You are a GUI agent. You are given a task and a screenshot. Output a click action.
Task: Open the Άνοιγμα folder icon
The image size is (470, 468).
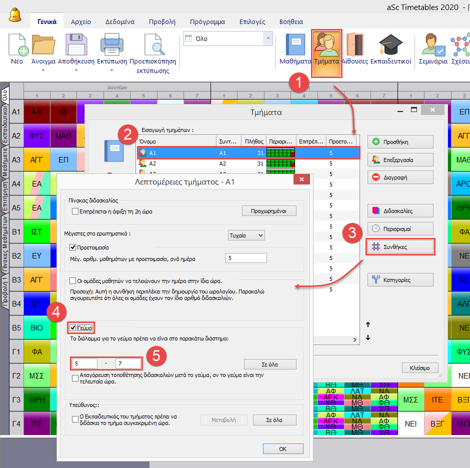click(43, 45)
